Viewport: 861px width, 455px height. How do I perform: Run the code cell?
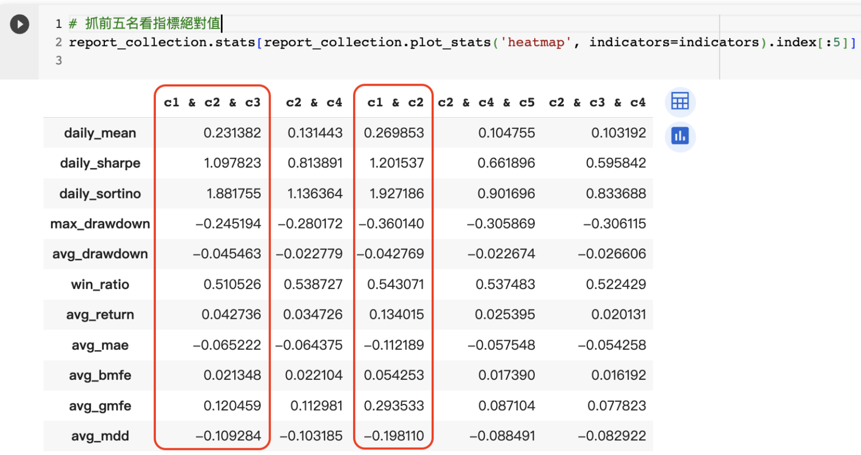20,25
